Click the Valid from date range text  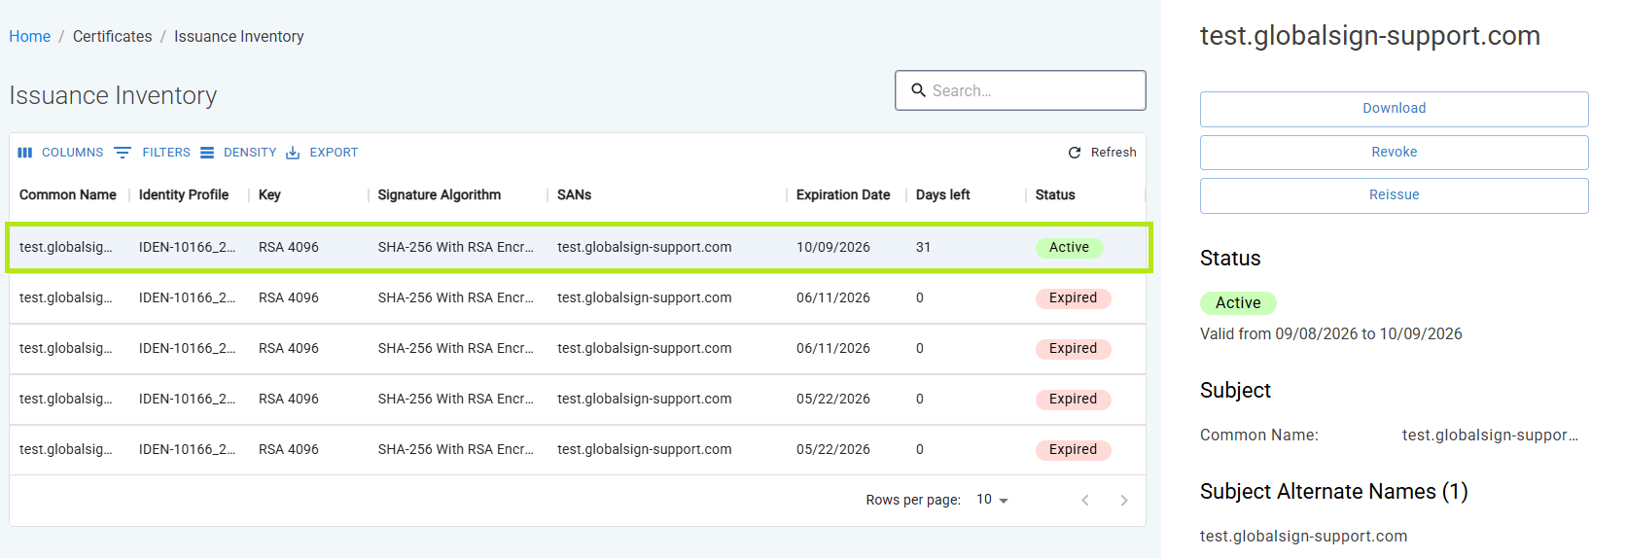point(1331,333)
